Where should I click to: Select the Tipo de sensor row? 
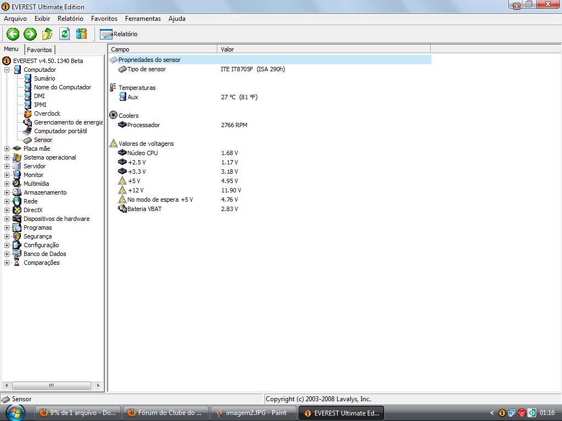(x=270, y=69)
